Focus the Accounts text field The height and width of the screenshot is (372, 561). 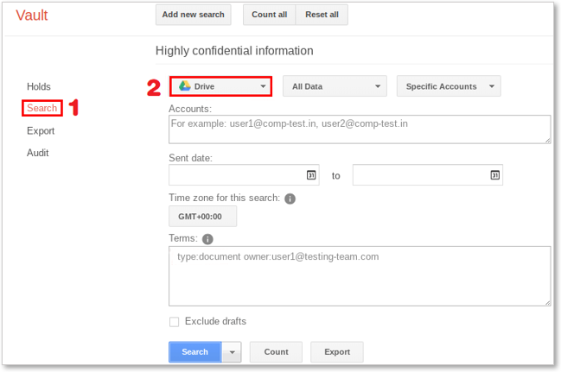tap(360, 129)
